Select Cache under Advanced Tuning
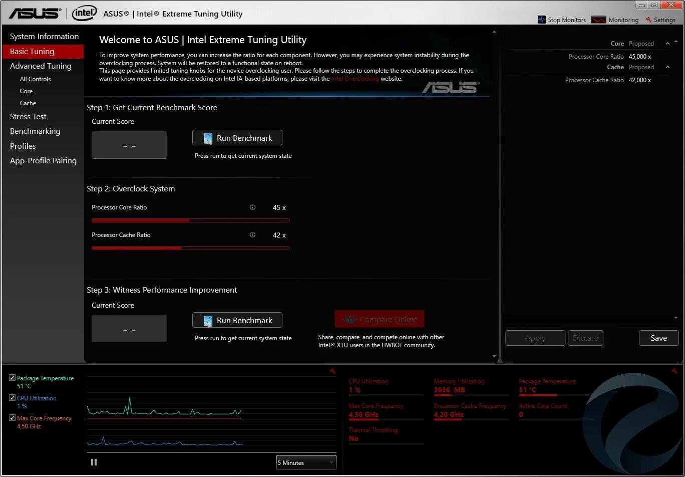The width and height of the screenshot is (685, 477). point(28,103)
